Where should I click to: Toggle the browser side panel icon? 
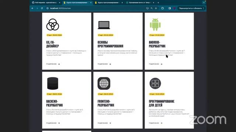pyautogui.click(x=170, y=8)
